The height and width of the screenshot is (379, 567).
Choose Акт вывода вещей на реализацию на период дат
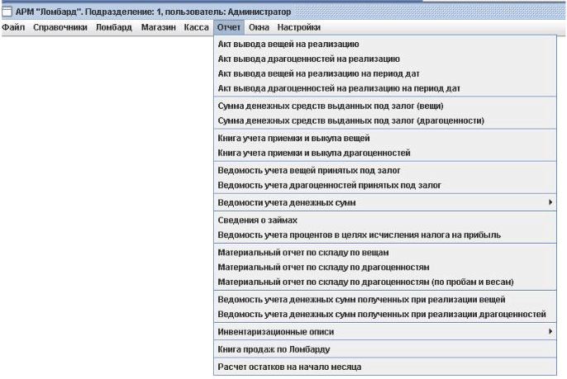click(x=385, y=73)
